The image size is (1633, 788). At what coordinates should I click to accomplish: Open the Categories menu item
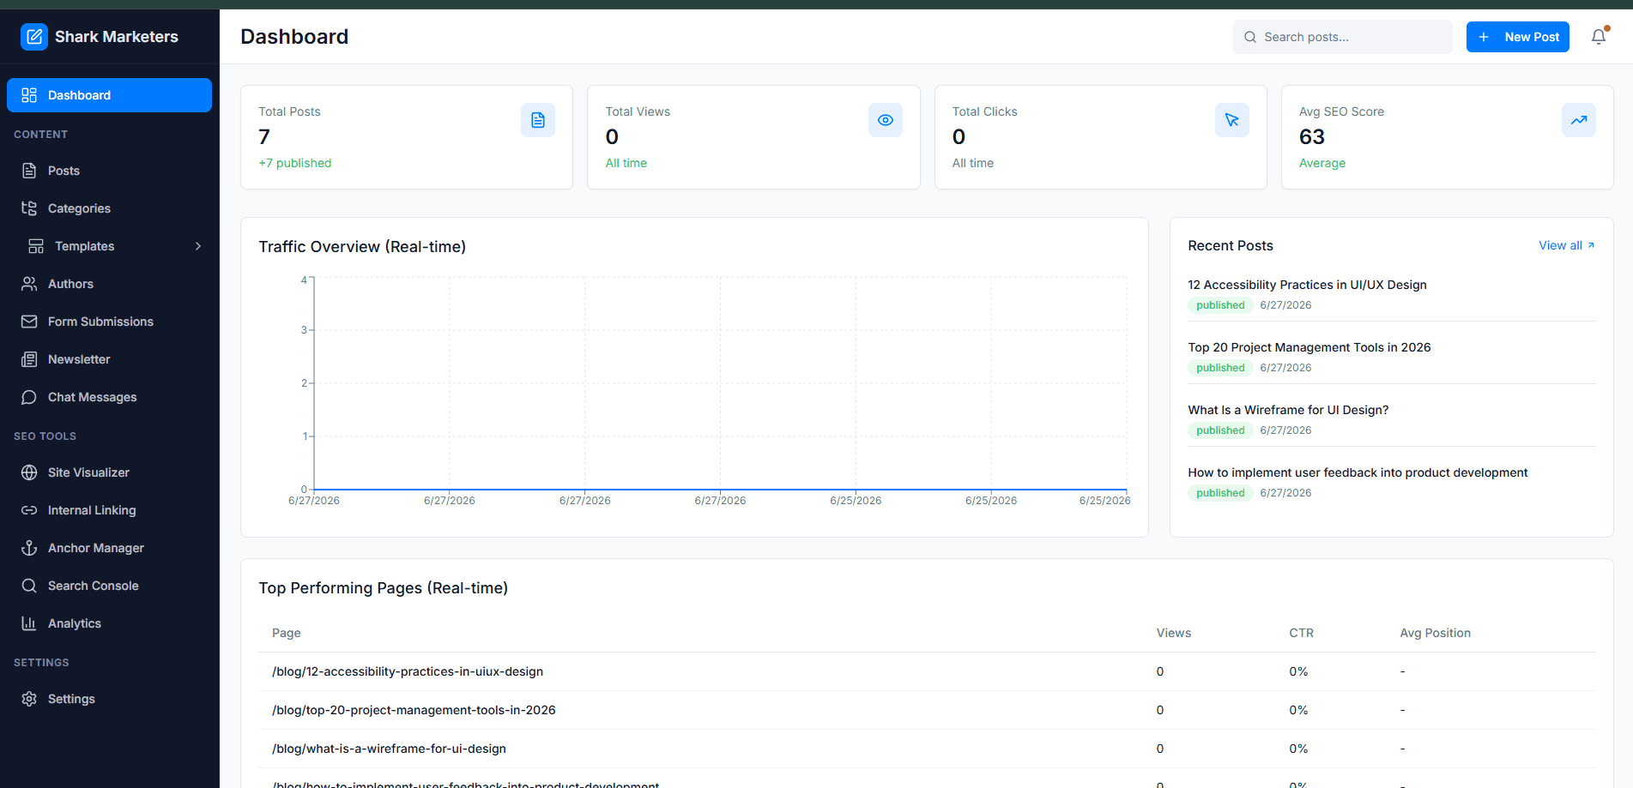point(109,208)
